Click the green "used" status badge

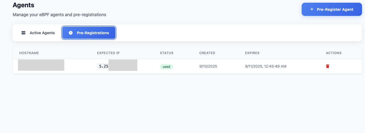[x=166, y=66]
